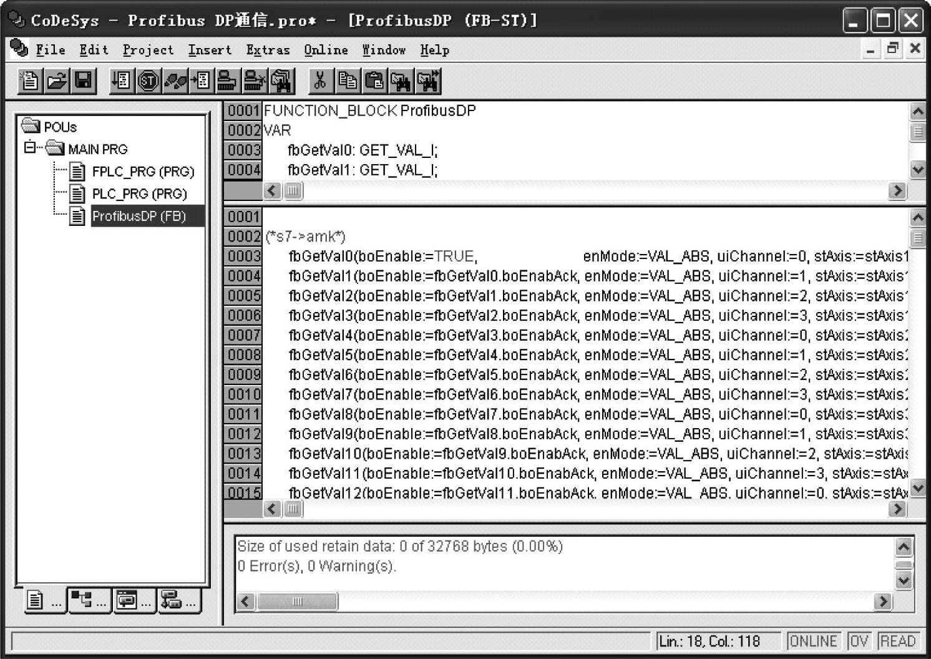Click the message pane's down scroll arrow
This screenshot has width=931, height=659.
[x=904, y=581]
